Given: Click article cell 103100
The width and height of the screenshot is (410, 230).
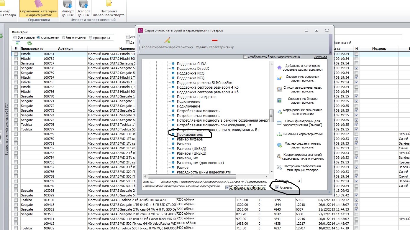Looking at the screenshot, I should click(65, 200).
